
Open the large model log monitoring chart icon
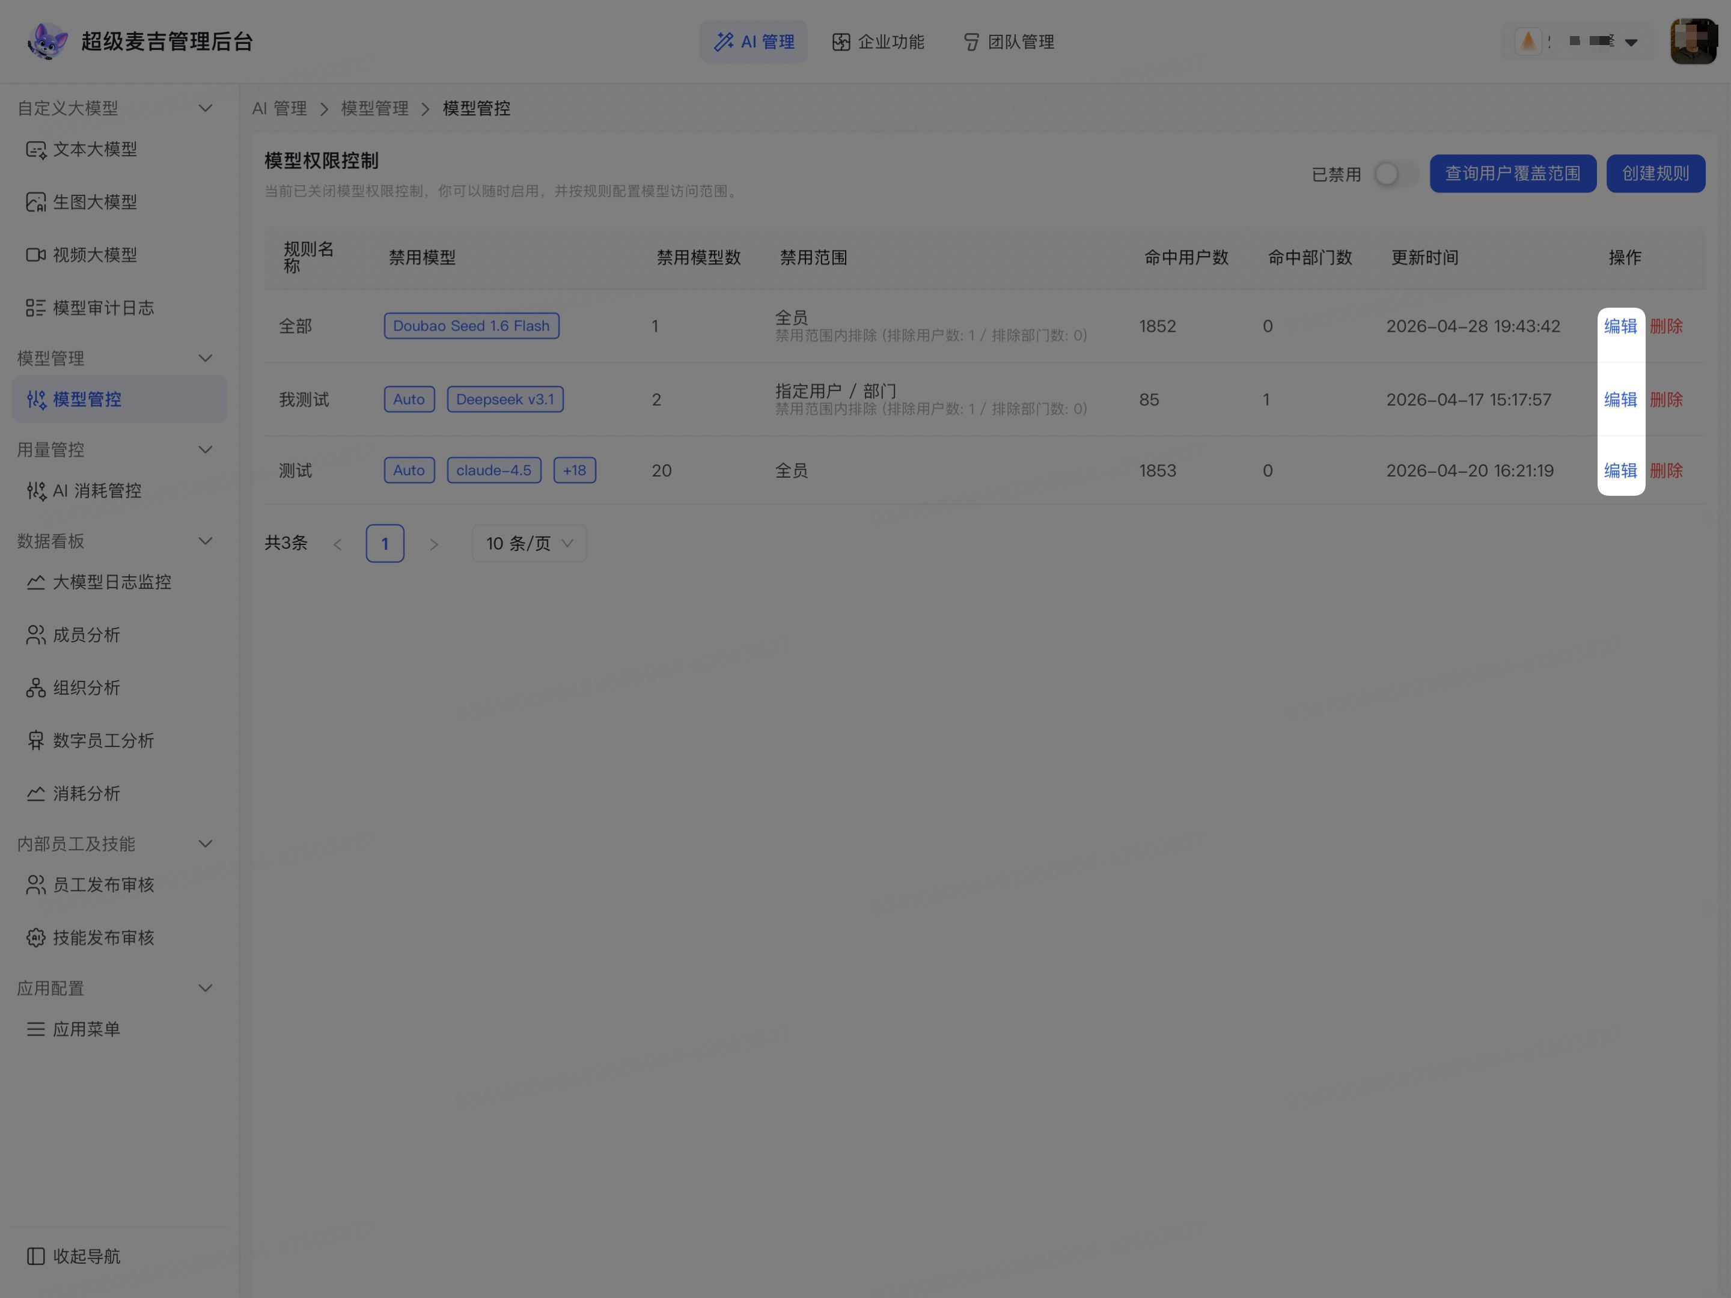[36, 582]
